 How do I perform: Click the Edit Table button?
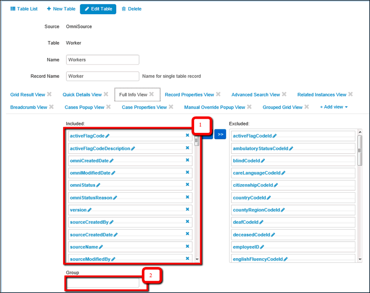point(98,9)
